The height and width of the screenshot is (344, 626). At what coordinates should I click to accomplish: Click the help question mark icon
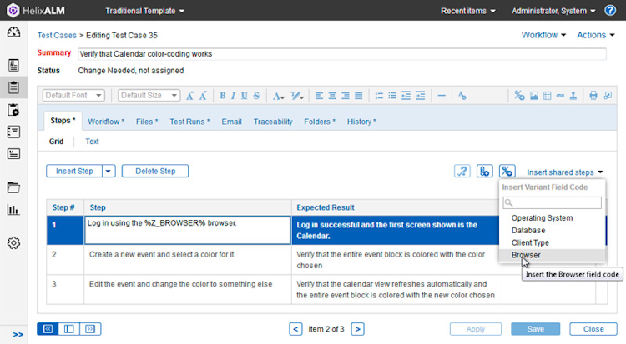pos(610,10)
